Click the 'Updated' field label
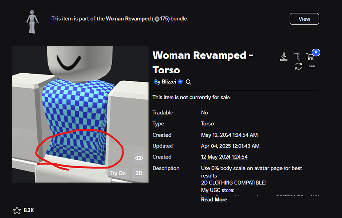This screenshot has width=342, height=218. (163, 146)
